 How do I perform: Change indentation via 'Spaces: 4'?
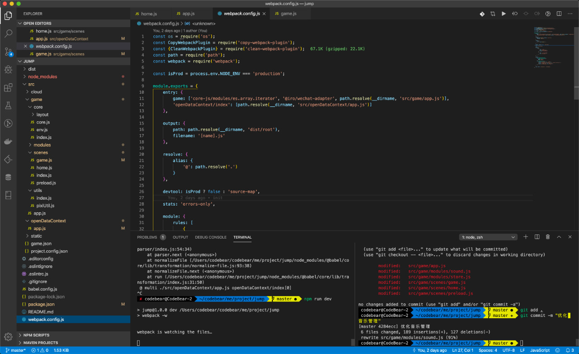(488, 350)
